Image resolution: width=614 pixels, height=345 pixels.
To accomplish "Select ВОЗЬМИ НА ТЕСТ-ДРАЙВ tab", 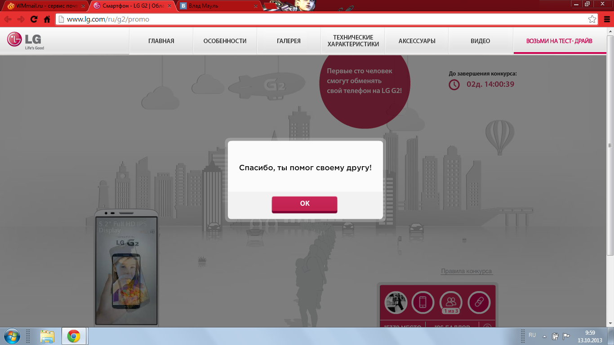I will pyautogui.click(x=560, y=41).
